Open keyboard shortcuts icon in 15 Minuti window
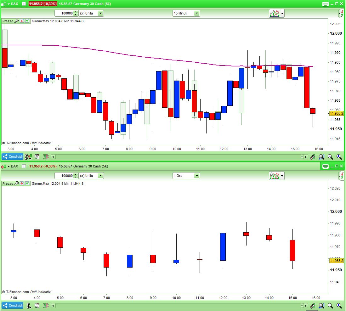346x311 pixels. tap(325, 4)
